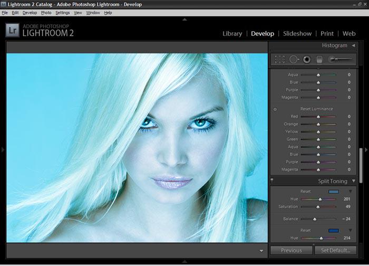Screen dimensions: 369x266
Task: Switch to the Library module
Action: click(x=232, y=34)
